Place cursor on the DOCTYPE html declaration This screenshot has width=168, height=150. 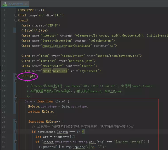[31, 10]
